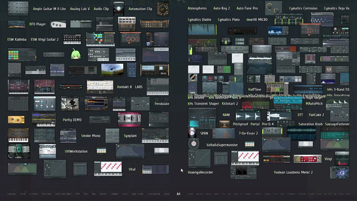The width and height of the screenshot is (357, 201).
Task: Choose ESW Vinyl Guitar 2
Action: (x=45, y=39)
